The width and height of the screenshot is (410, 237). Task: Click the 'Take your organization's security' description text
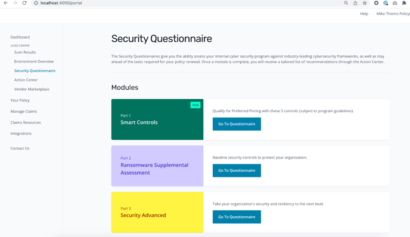coord(268,204)
